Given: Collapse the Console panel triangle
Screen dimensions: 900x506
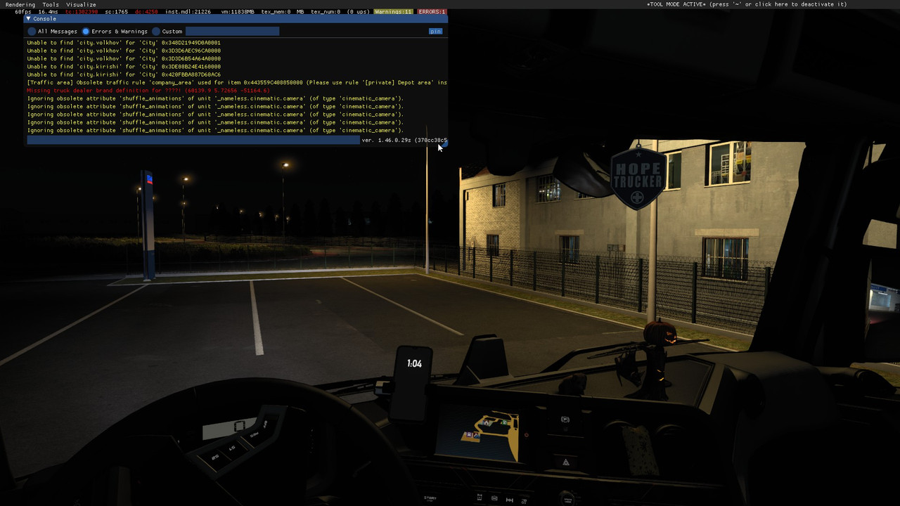Looking at the screenshot, I should click(x=29, y=19).
